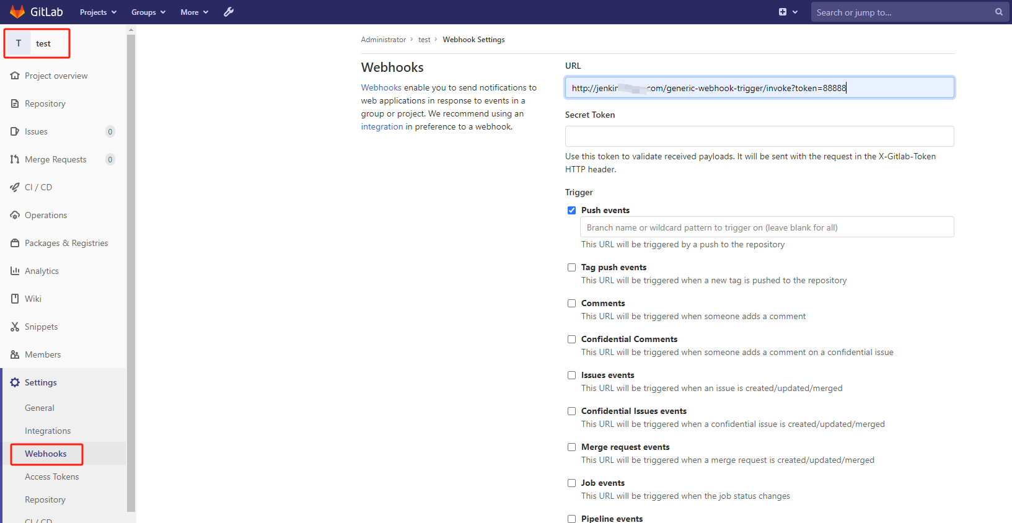Enable the Merge request events checkbox

pyautogui.click(x=571, y=447)
